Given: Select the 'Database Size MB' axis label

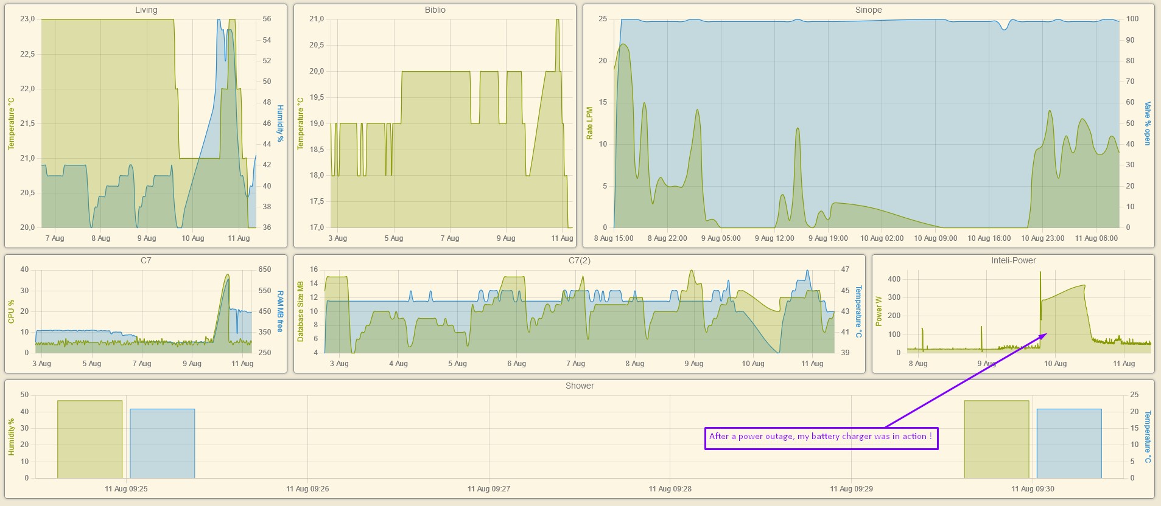Looking at the screenshot, I should coord(300,311).
